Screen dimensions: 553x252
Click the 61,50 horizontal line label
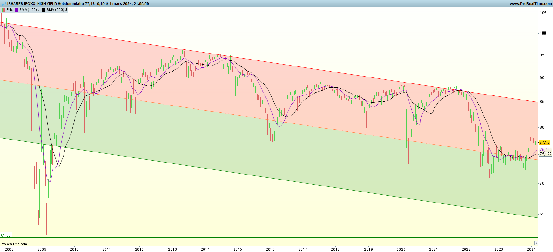6,235
